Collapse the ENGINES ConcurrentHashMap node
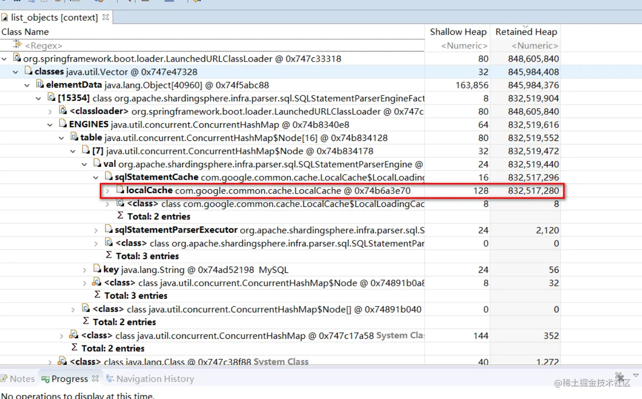642x399 pixels. pyautogui.click(x=50, y=125)
